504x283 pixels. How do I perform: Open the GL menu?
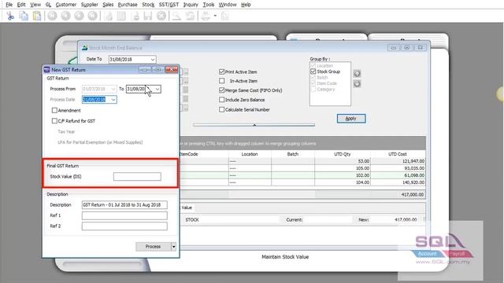[x=48, y=5]
